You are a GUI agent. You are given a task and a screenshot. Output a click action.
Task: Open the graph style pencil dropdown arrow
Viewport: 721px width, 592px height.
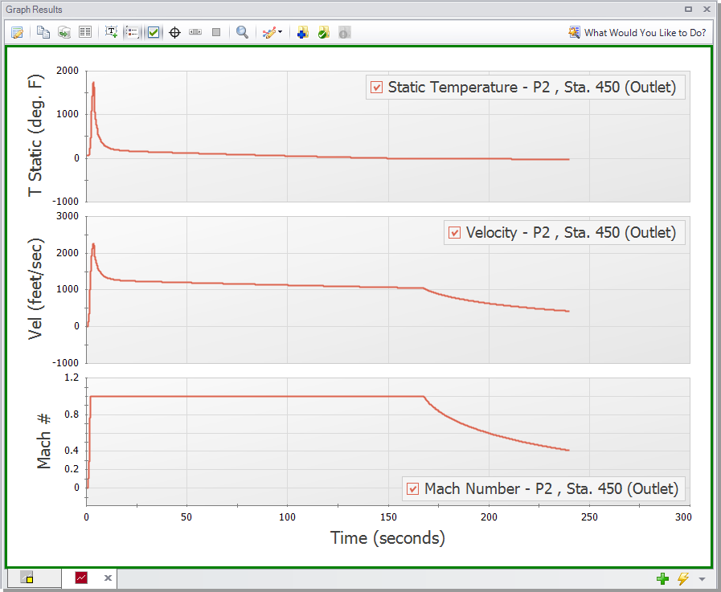pyautogui.click(x=280, y=33)
